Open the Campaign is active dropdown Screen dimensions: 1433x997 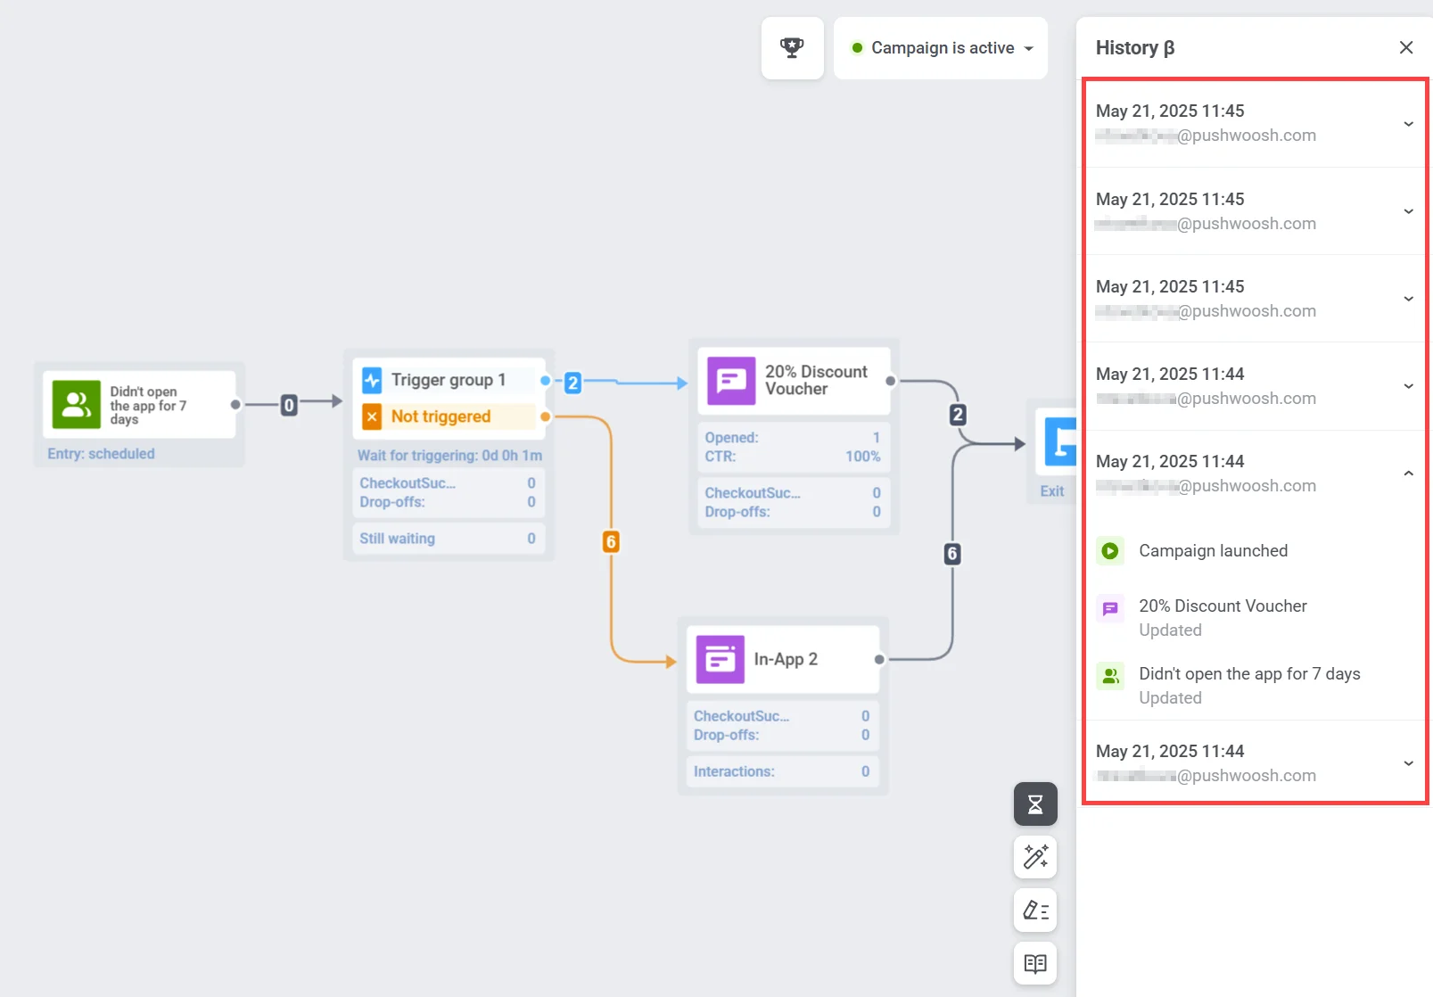[x=941, y=48]
